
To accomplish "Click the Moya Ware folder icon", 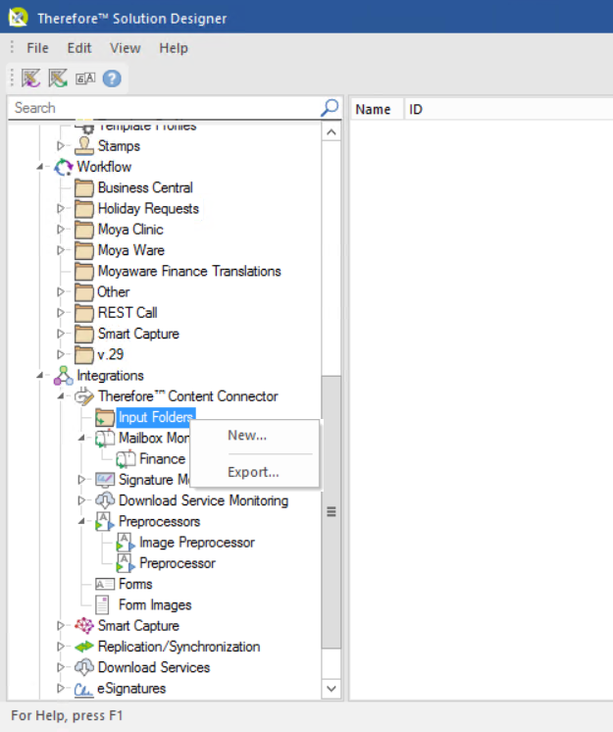I will (x=84, y=250).
